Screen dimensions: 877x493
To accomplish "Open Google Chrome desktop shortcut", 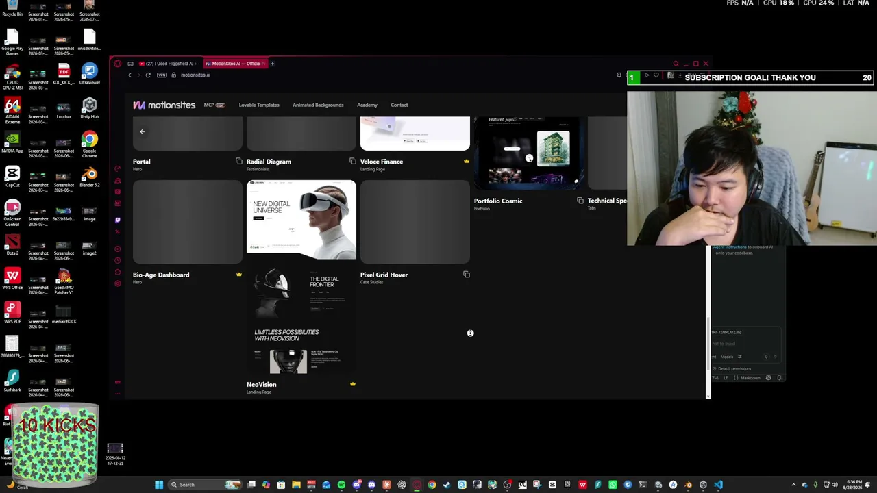I will coord(89,144).
